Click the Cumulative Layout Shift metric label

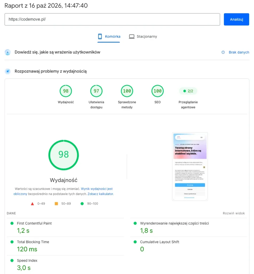[160, 242]
